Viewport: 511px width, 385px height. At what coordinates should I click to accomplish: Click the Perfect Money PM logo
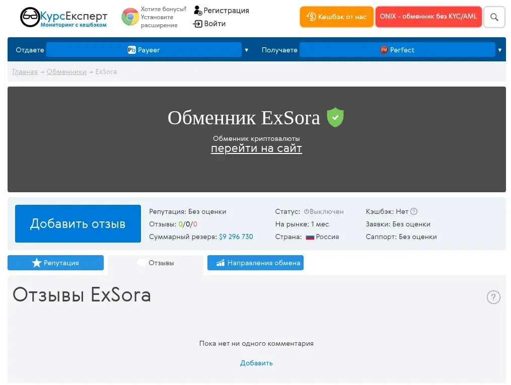(x=384, y=50)
